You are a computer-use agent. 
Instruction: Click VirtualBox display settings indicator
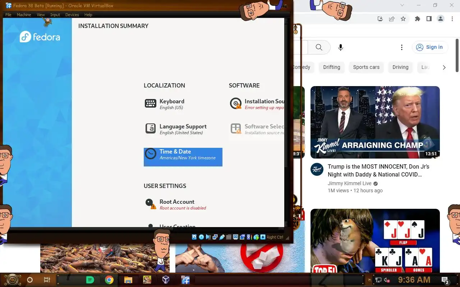tap(235, 237)
